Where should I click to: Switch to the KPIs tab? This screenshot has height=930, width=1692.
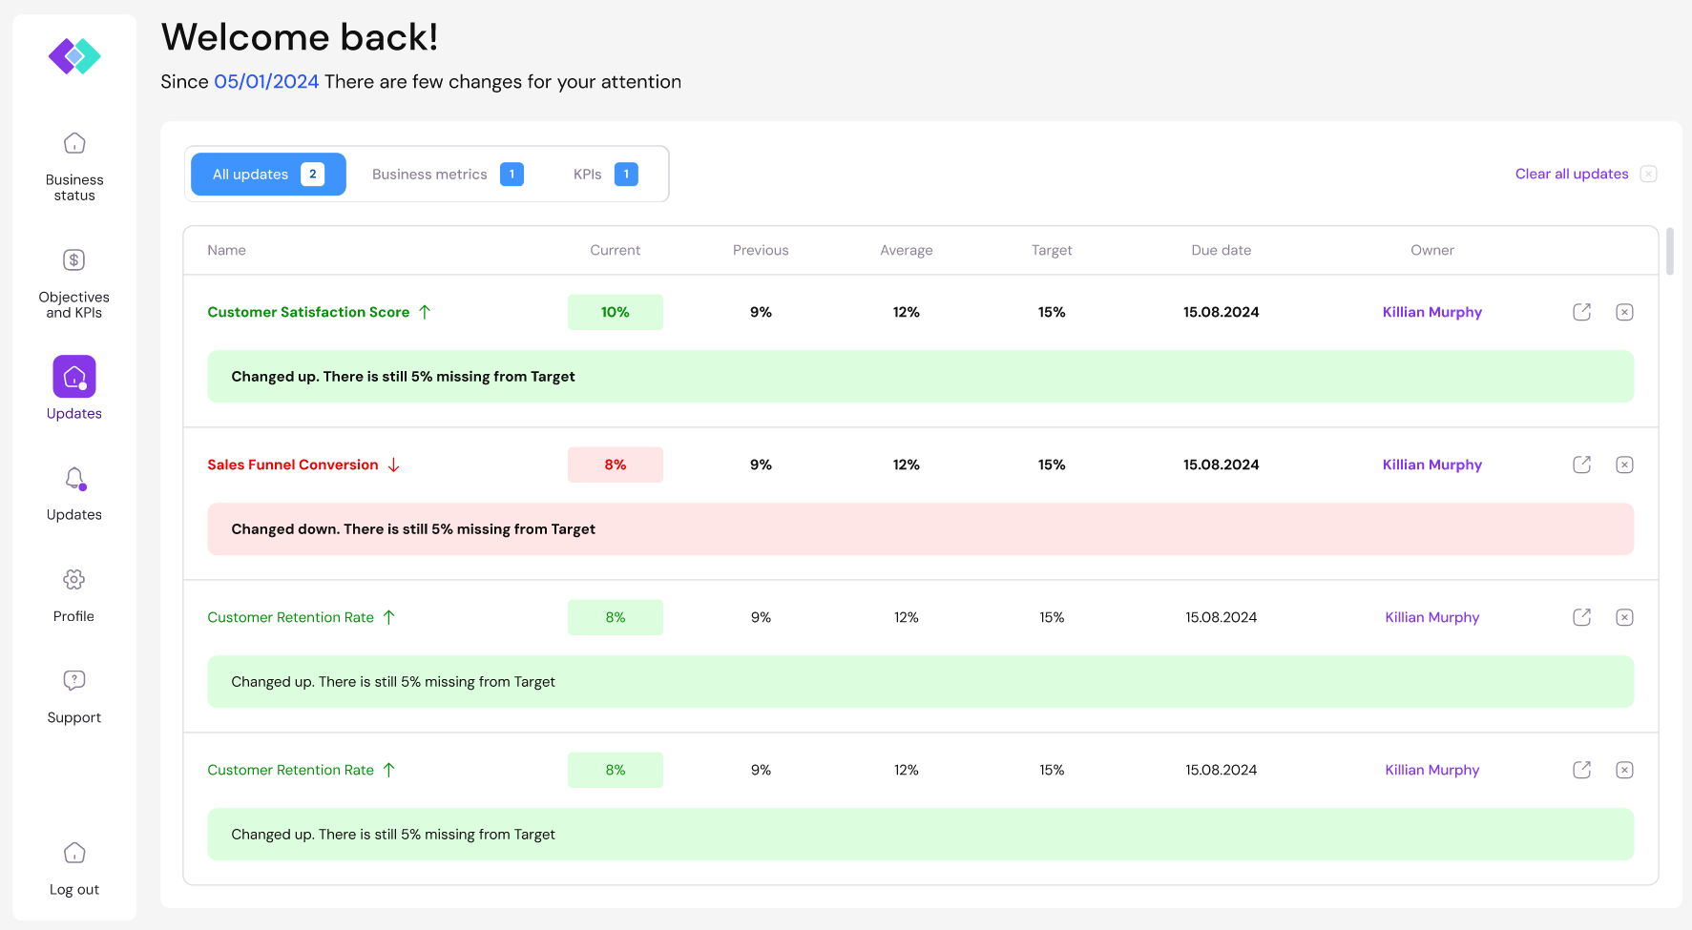pyautogui.click(x=604, y=175)
